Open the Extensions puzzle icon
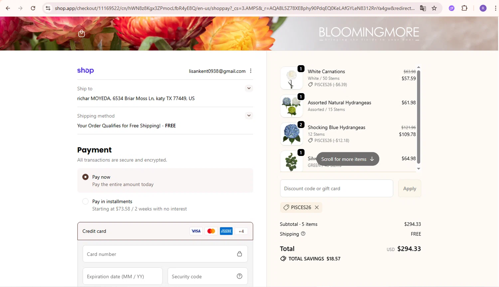The height and width of the screenshot is (287, 499). (x=464, y=8)
